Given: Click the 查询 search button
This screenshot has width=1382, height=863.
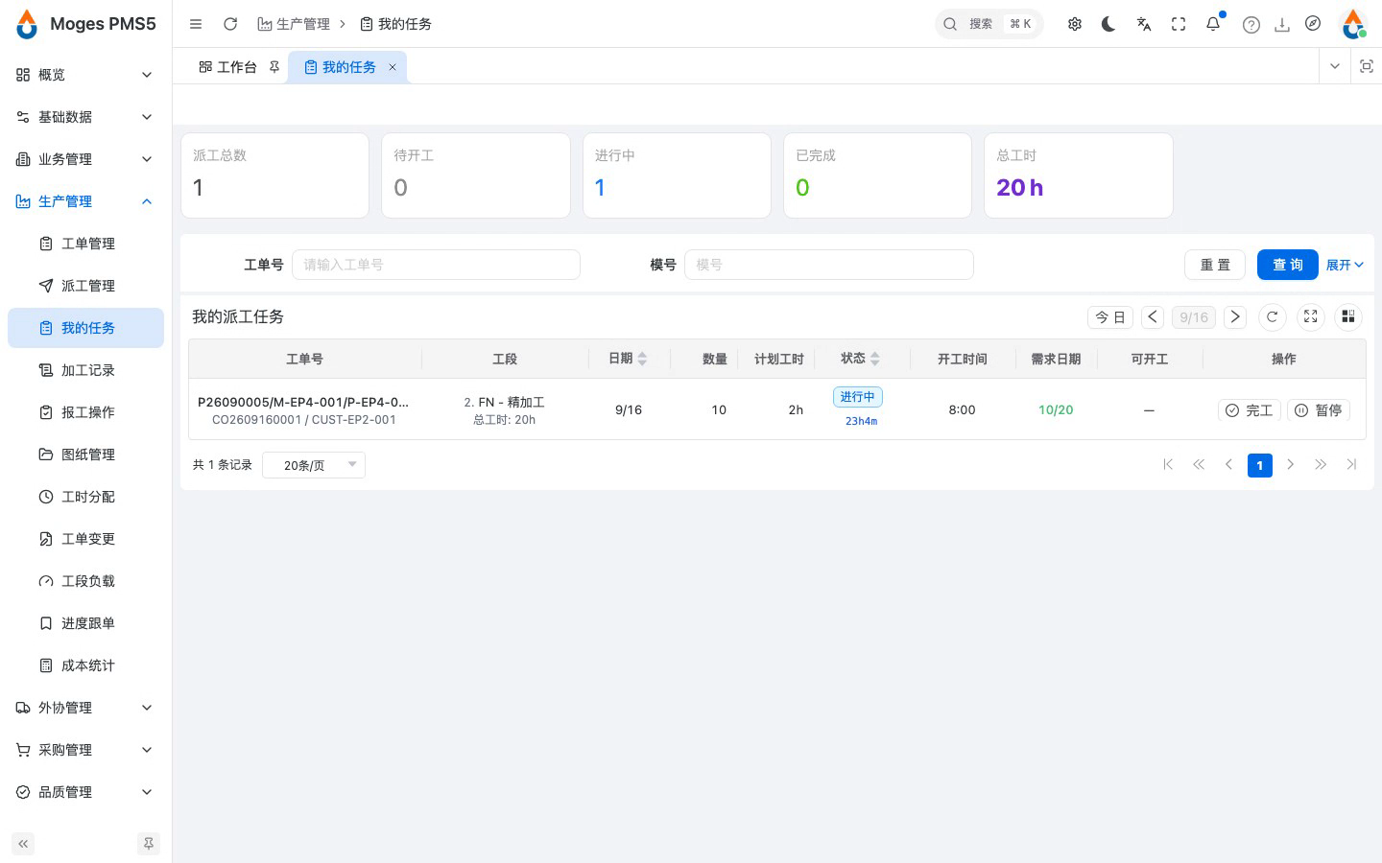Looking at the screenshot, I should [1287, 265].
